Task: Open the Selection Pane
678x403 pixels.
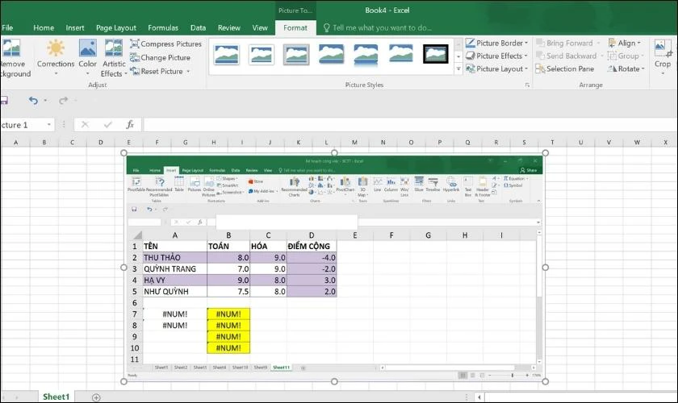Action: [x=565, y=69]
